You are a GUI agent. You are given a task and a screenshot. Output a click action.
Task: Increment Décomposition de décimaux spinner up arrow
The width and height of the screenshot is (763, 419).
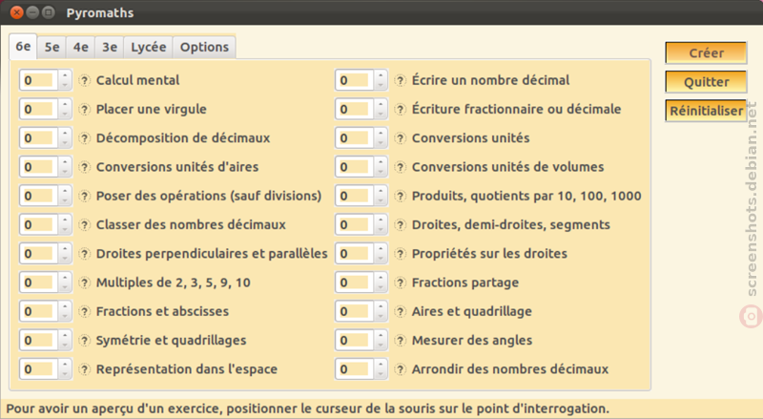pos(65,133)
